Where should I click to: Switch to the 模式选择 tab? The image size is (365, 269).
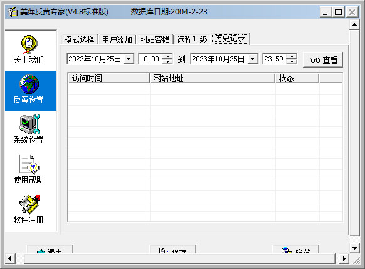click(80, 39)
